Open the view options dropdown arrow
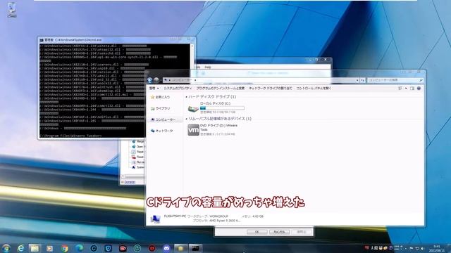The height and width of the screenshot is (253, 451). [x=406, y=89]
